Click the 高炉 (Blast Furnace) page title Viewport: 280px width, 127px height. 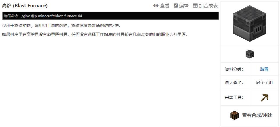pos(25,6)
